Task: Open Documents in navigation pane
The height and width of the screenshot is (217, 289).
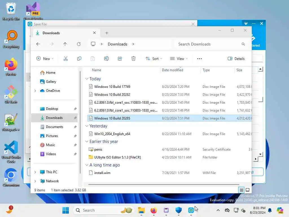Action: click(54, 127)
